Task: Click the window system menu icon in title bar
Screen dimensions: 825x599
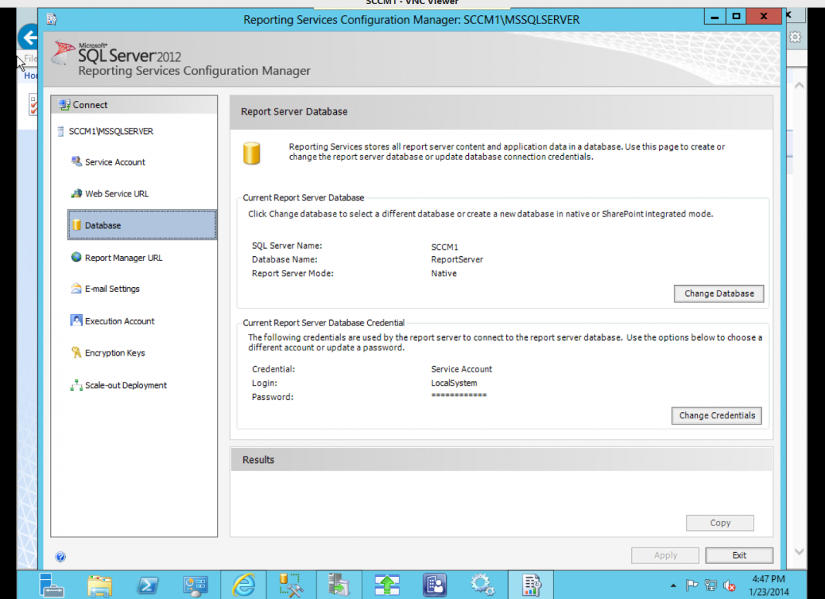Action: coord(52,19)
